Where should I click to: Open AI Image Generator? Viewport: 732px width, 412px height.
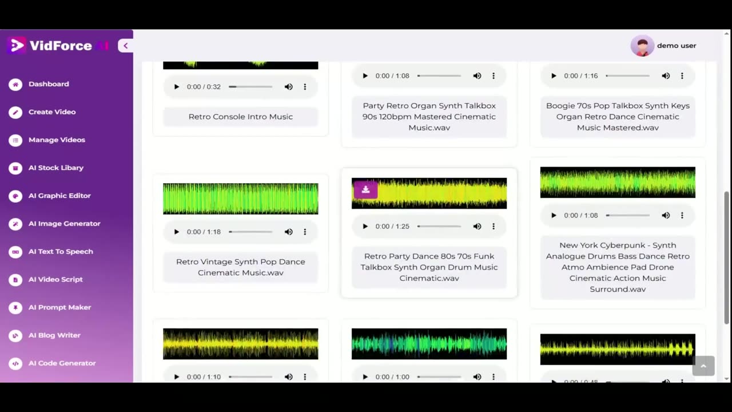(64, 224)
